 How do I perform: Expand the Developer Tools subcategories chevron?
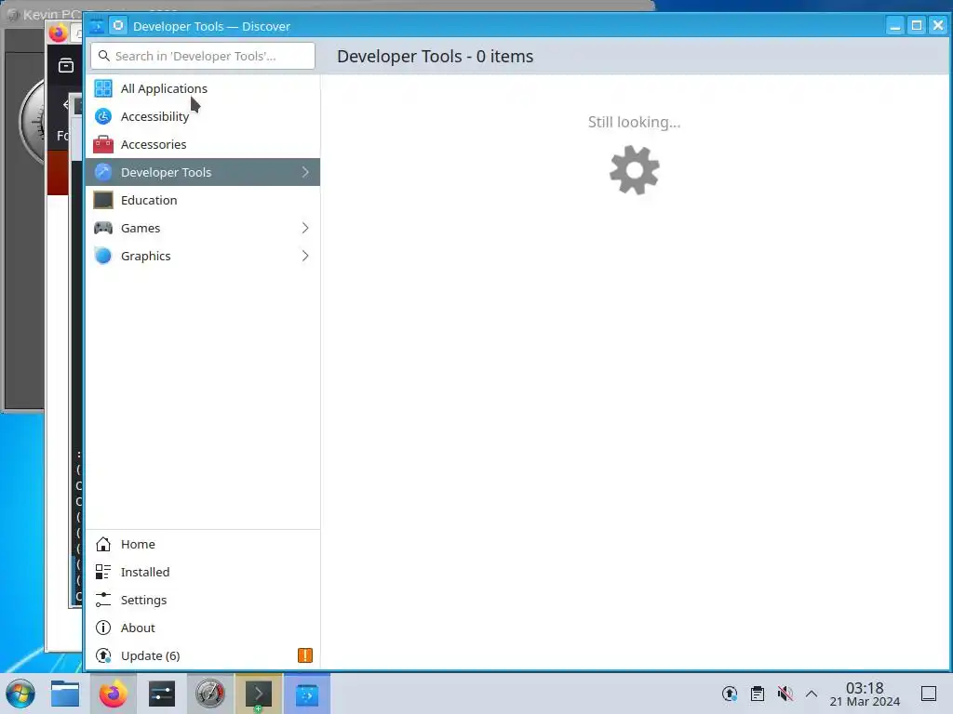[305, 172]
